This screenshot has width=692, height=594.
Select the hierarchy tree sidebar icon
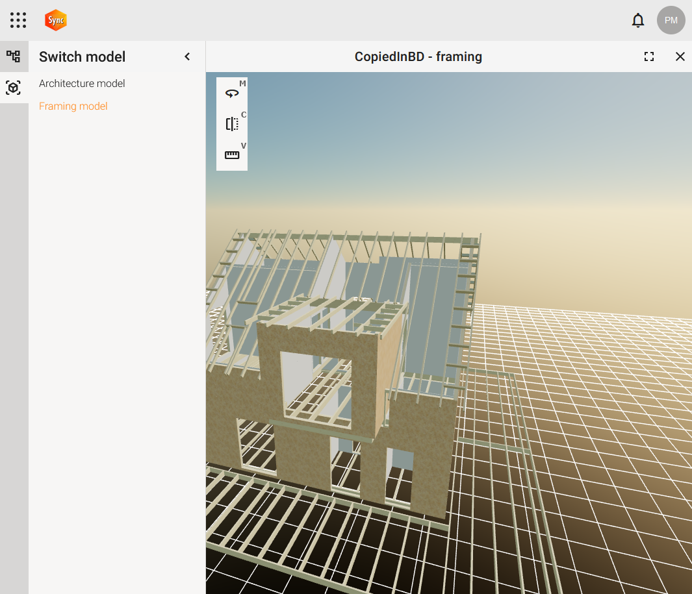coord(14,56)
